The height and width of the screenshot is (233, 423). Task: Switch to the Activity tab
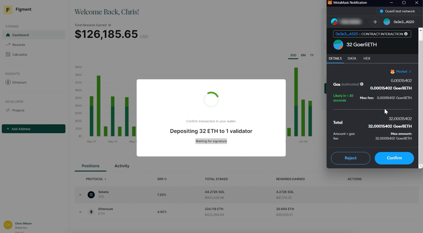click(122, 166)
